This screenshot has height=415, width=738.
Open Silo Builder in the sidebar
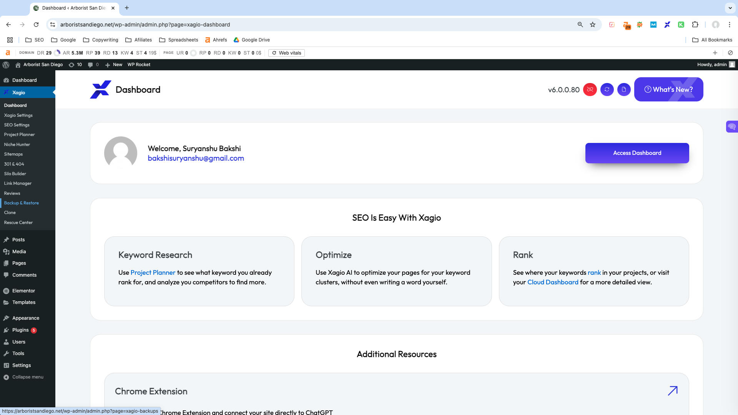point(15,174)
